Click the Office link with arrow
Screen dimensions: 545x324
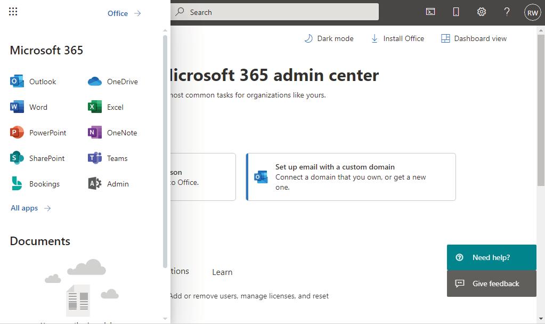coord(124,13)
